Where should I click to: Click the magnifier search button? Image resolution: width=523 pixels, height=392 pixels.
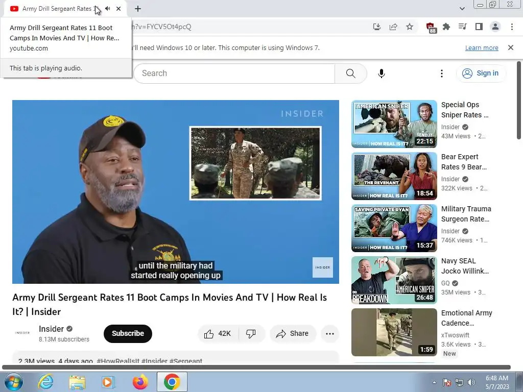click(x=350, y=73)
